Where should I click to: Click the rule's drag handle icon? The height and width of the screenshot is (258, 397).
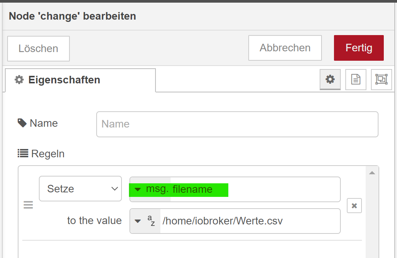[x=28, y=205]
